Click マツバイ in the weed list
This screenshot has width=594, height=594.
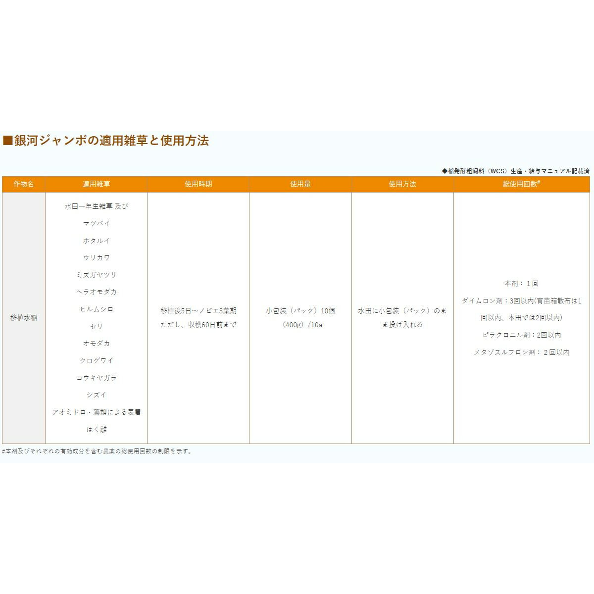coord(97,223)
